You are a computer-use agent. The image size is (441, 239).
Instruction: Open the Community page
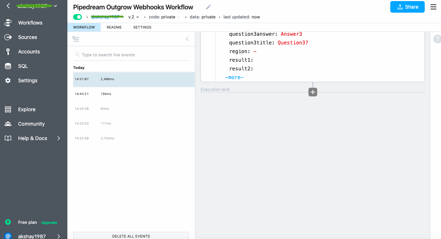tap(31, 124)
